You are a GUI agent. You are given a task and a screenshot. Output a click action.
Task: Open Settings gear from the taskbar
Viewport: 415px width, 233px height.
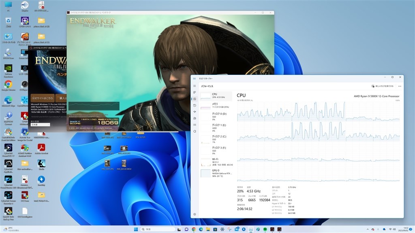coord(222,229)
